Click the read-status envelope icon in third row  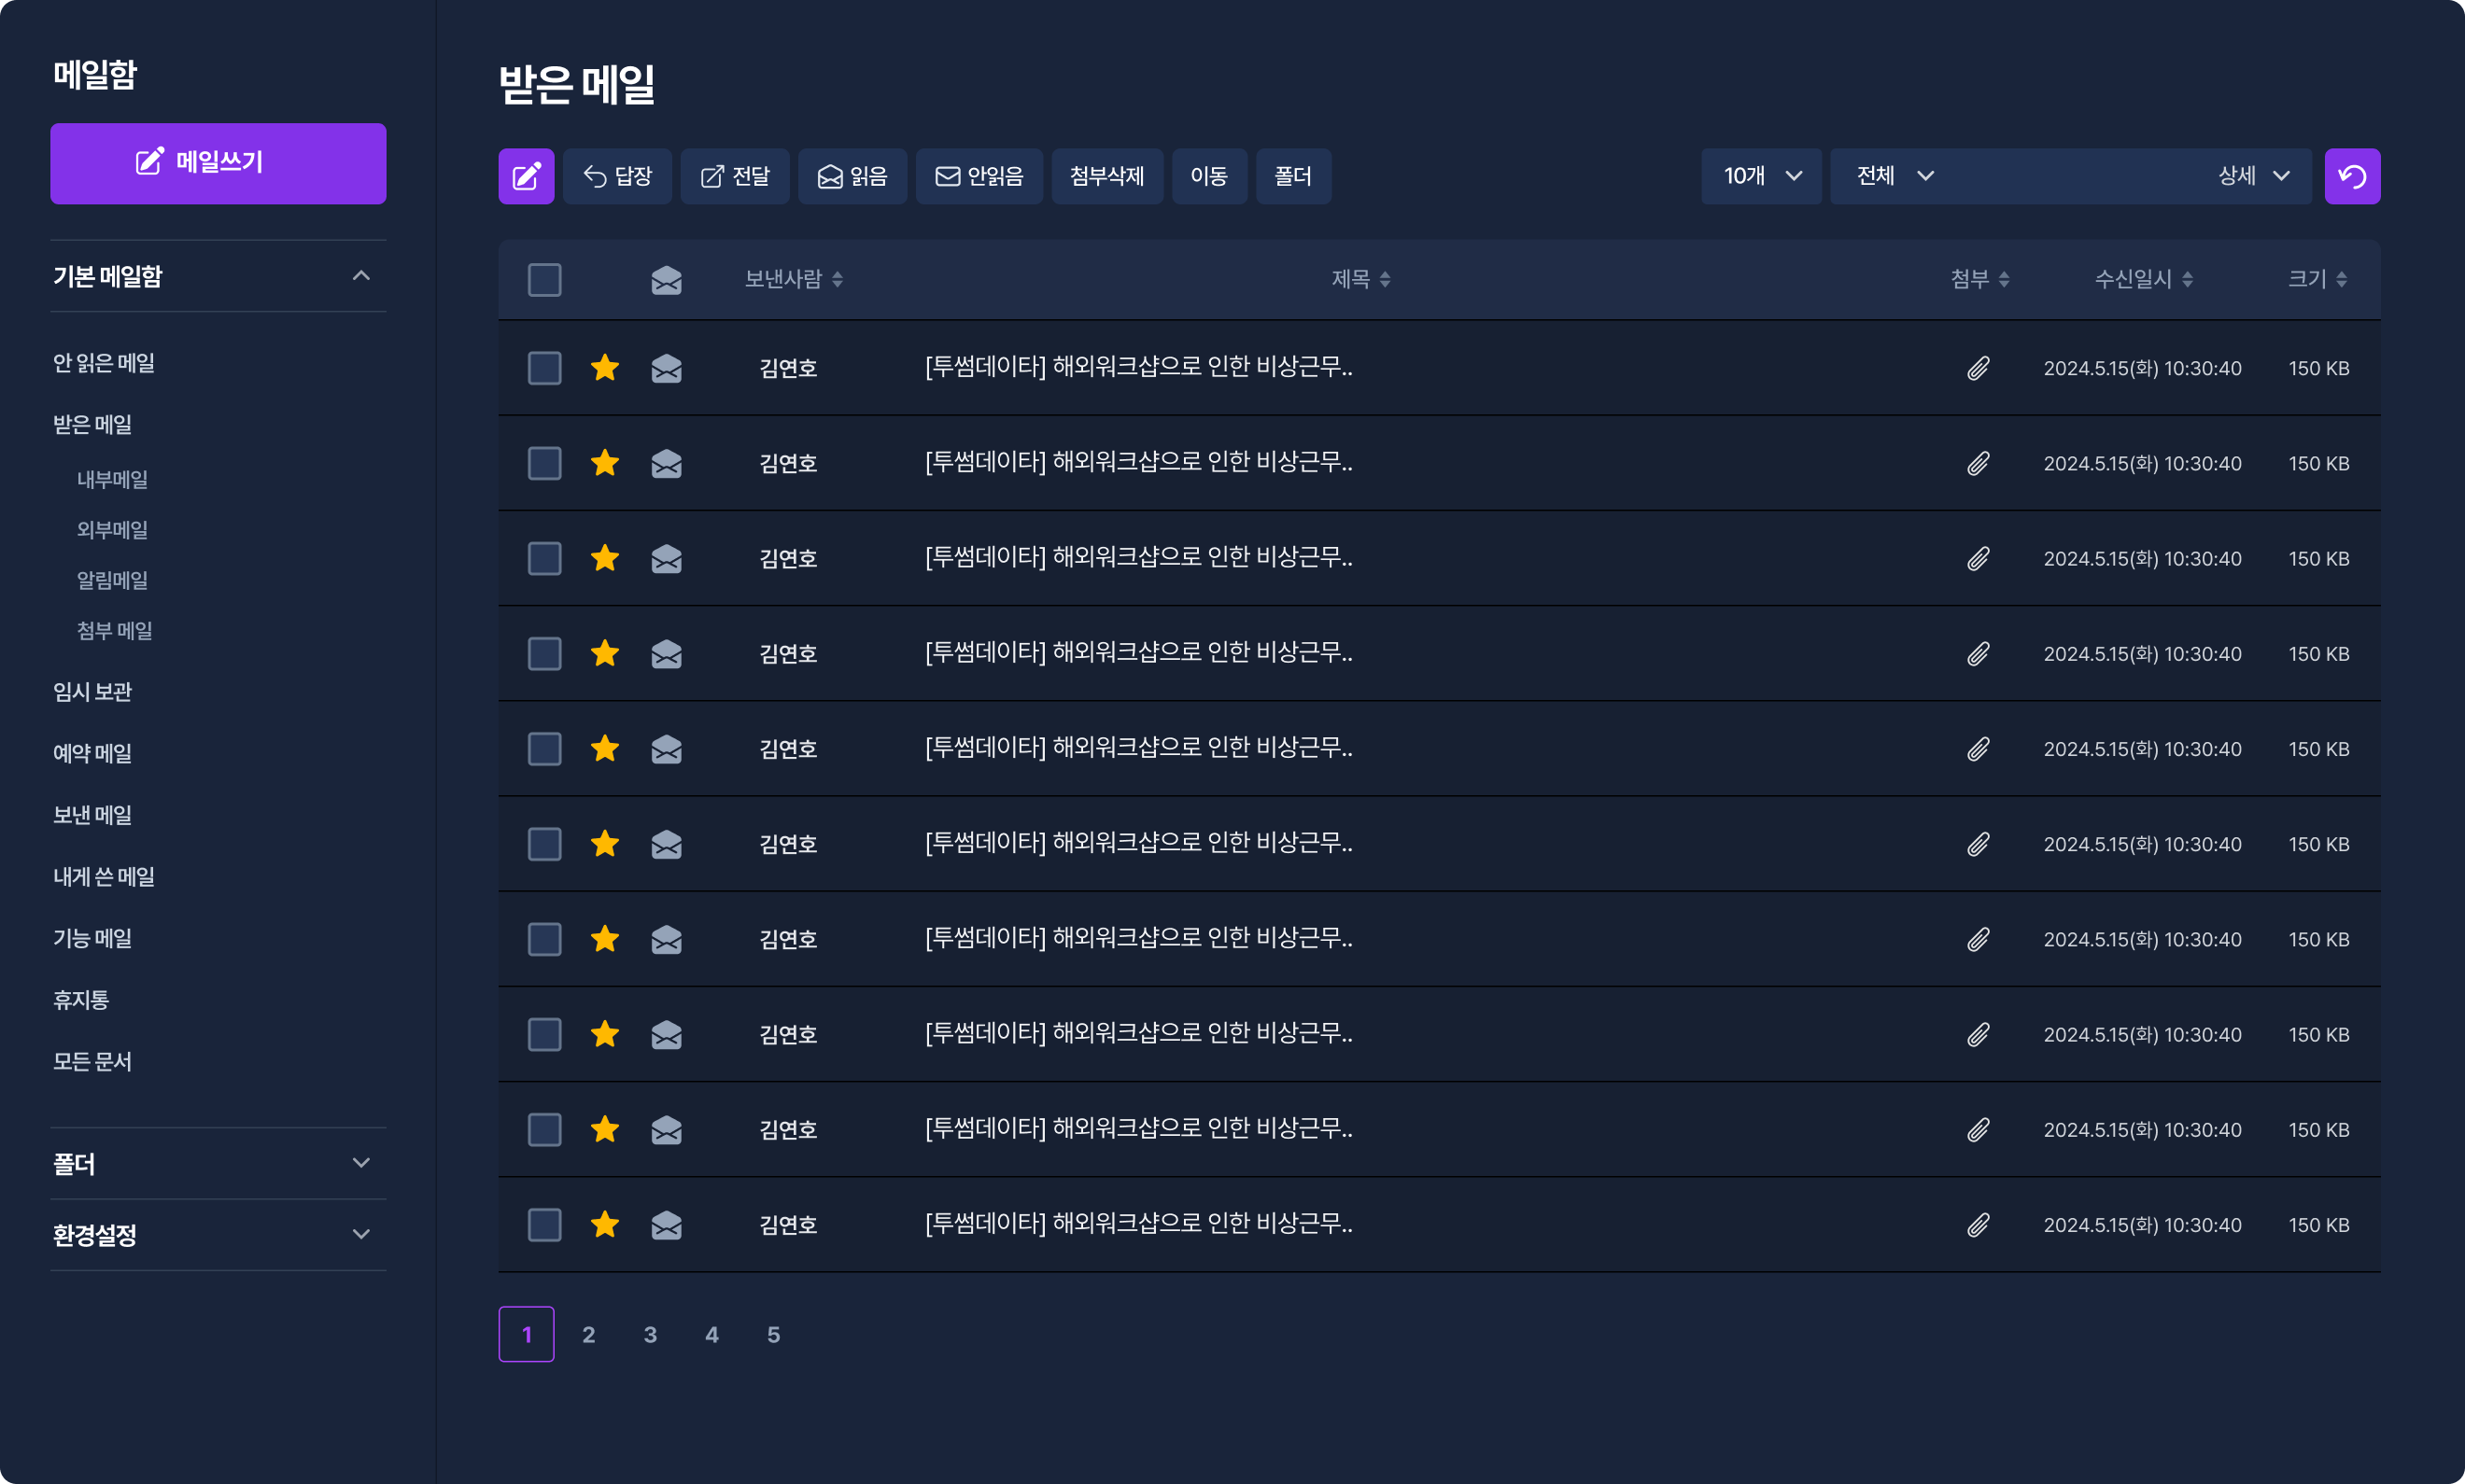click(x=667, y=558)
